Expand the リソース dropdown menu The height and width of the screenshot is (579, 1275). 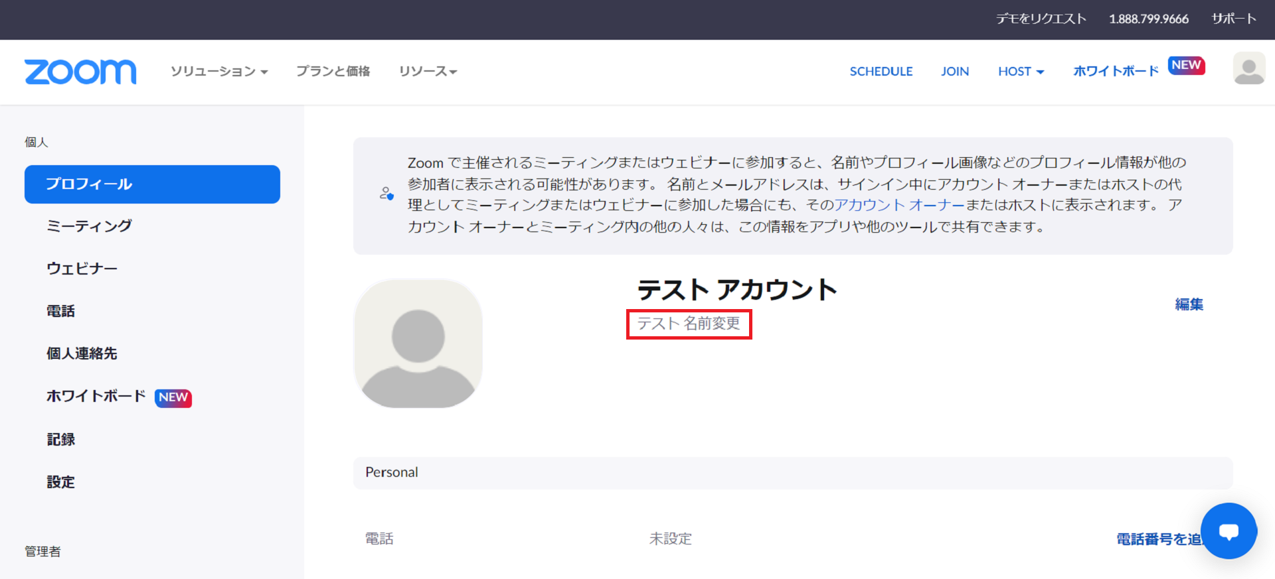pyautogui.click(x=428, y=72)
